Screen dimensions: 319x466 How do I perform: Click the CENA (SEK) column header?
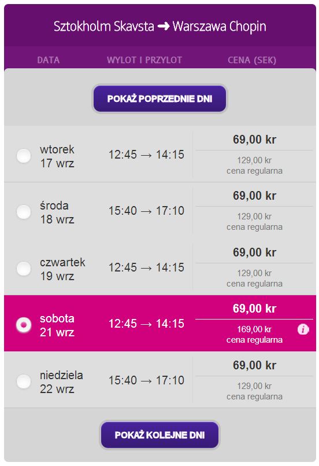tap(252, 60)
